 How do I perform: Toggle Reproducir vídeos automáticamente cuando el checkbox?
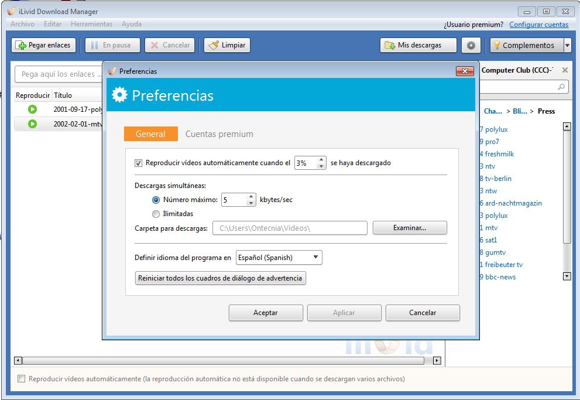click(138, 163)
